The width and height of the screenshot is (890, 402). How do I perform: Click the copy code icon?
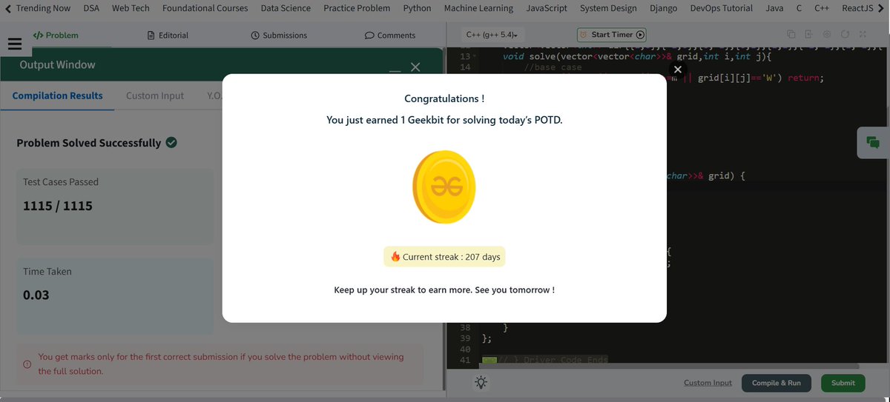[x=791, y=35]
